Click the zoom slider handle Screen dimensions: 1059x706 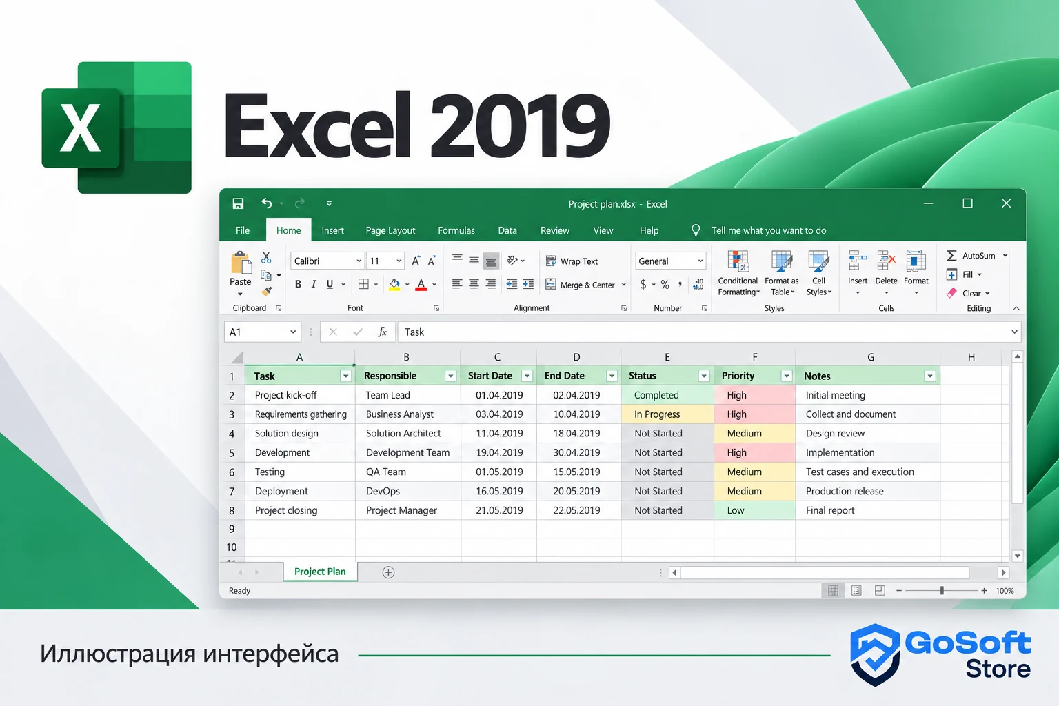pos(942,591)
